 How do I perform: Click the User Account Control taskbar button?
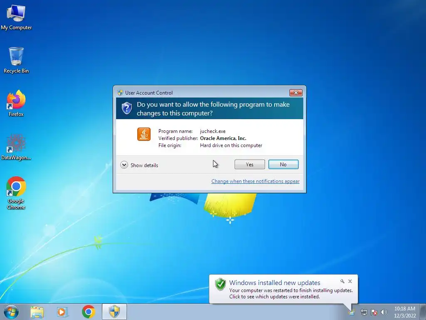click(x=114, y=312)
